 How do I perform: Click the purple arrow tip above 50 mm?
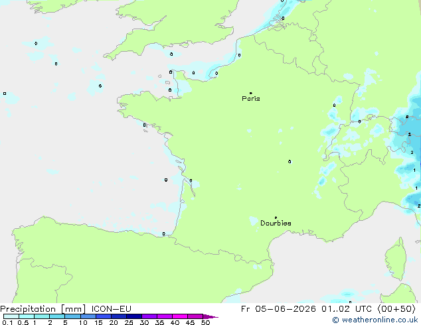click(210, 316)
